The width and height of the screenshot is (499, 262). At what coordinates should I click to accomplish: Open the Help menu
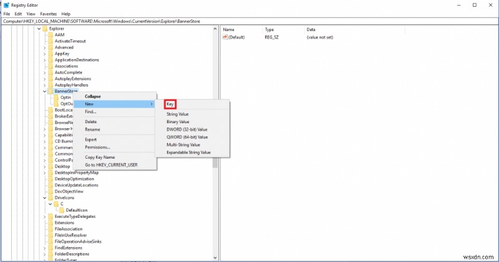(66, 14)
